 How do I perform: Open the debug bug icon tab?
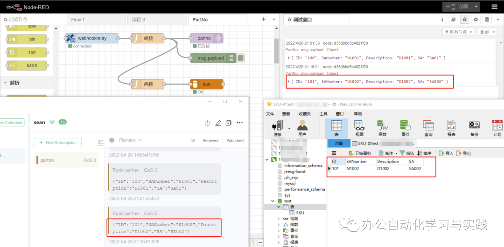[465, 20]
